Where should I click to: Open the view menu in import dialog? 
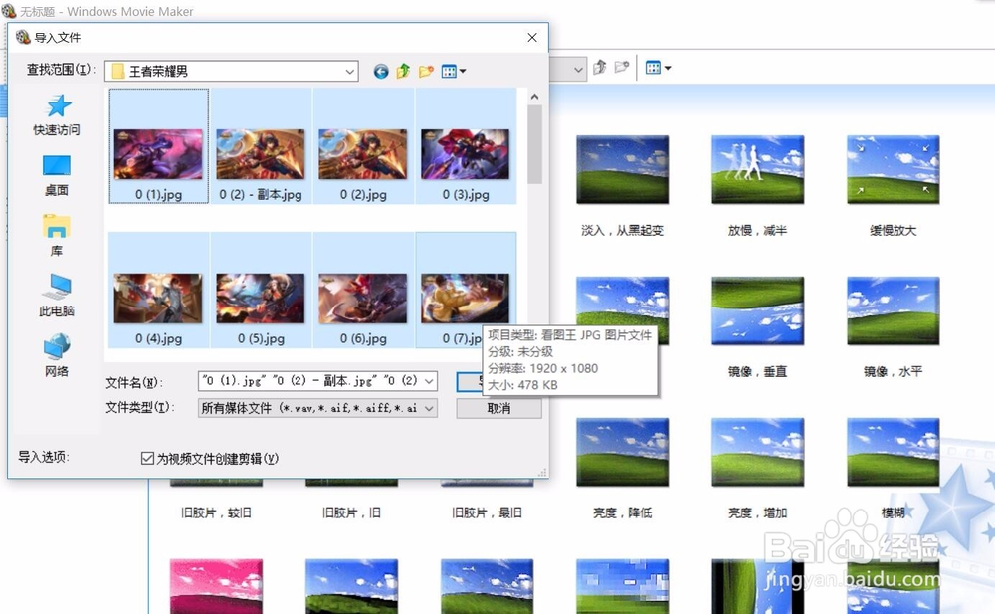pyautogui.click(x=453, y=71)
